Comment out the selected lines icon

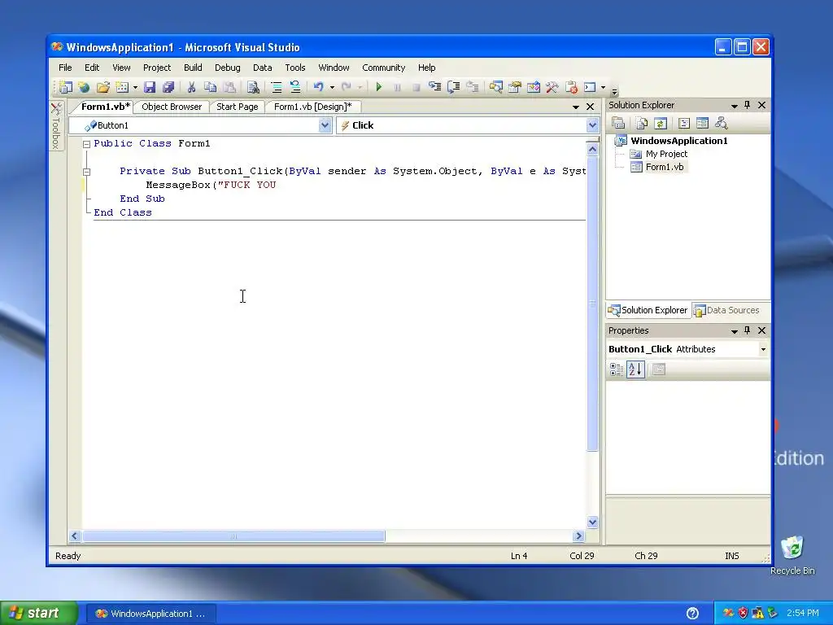pos(277,86)
